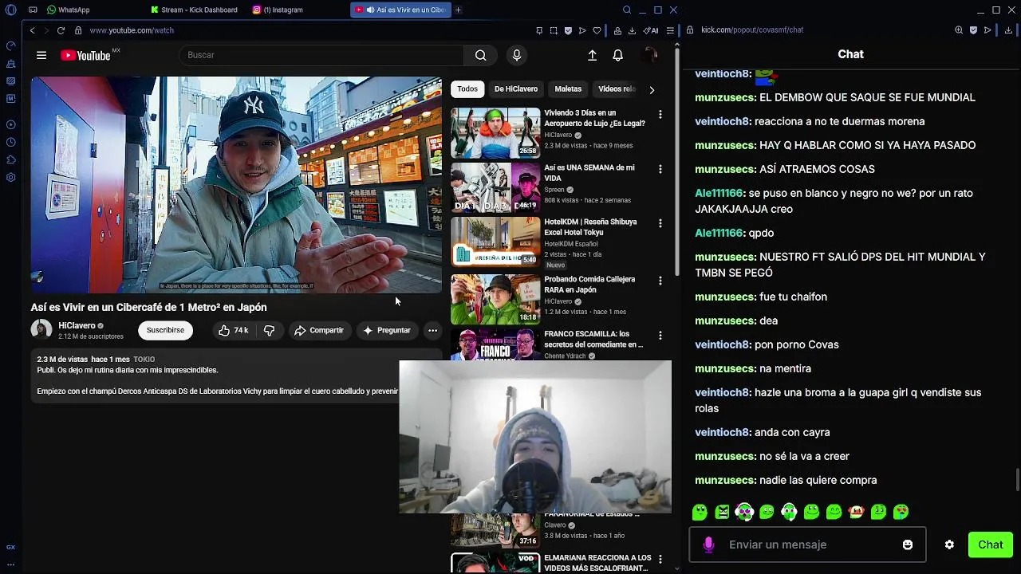The width and height of the screenshot is (1021, 574).
Task: Subscribe to HiClavero with Suscribirse
Action: [x=165, y=330]
